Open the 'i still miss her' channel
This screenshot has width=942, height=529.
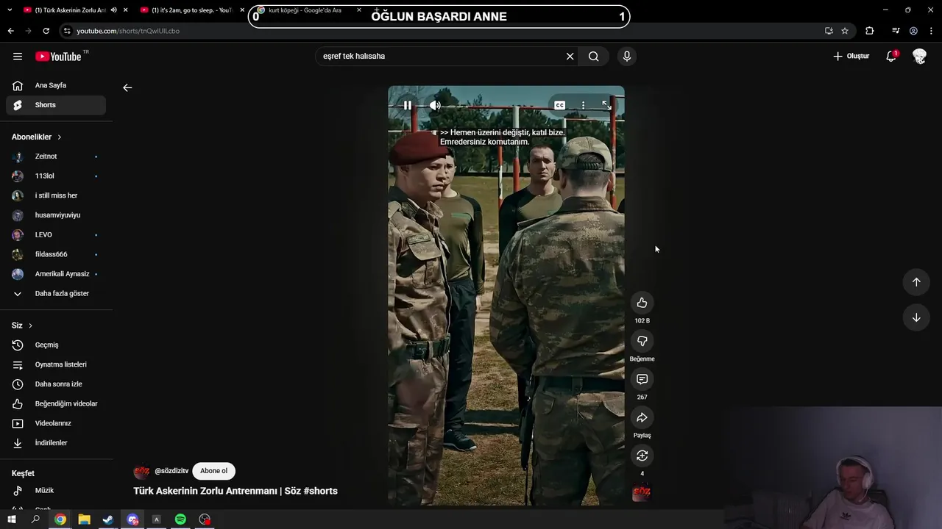point(56,195)
